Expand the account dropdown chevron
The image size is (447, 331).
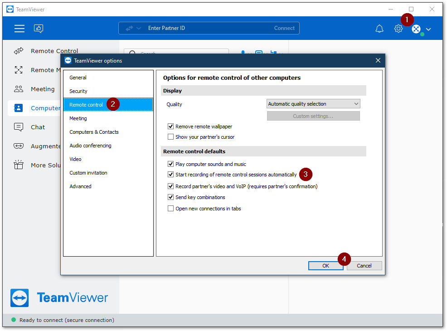click(428, 29)
